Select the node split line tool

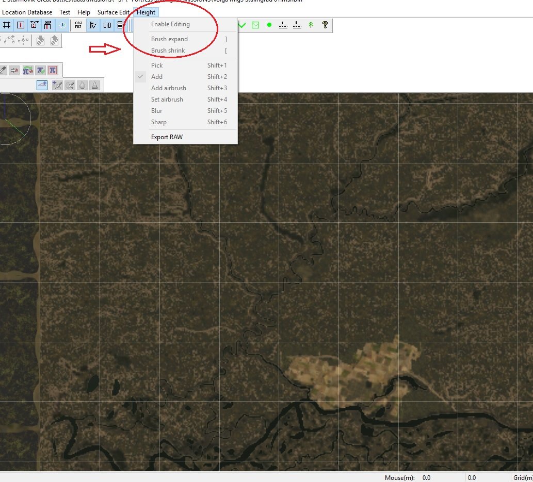[x=23, y=40]
